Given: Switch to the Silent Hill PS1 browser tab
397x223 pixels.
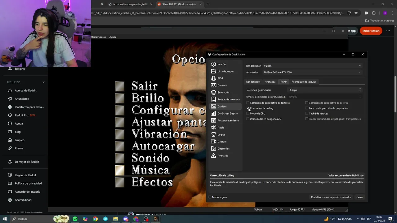Looking at the screenshot, I should pos(179,4).
